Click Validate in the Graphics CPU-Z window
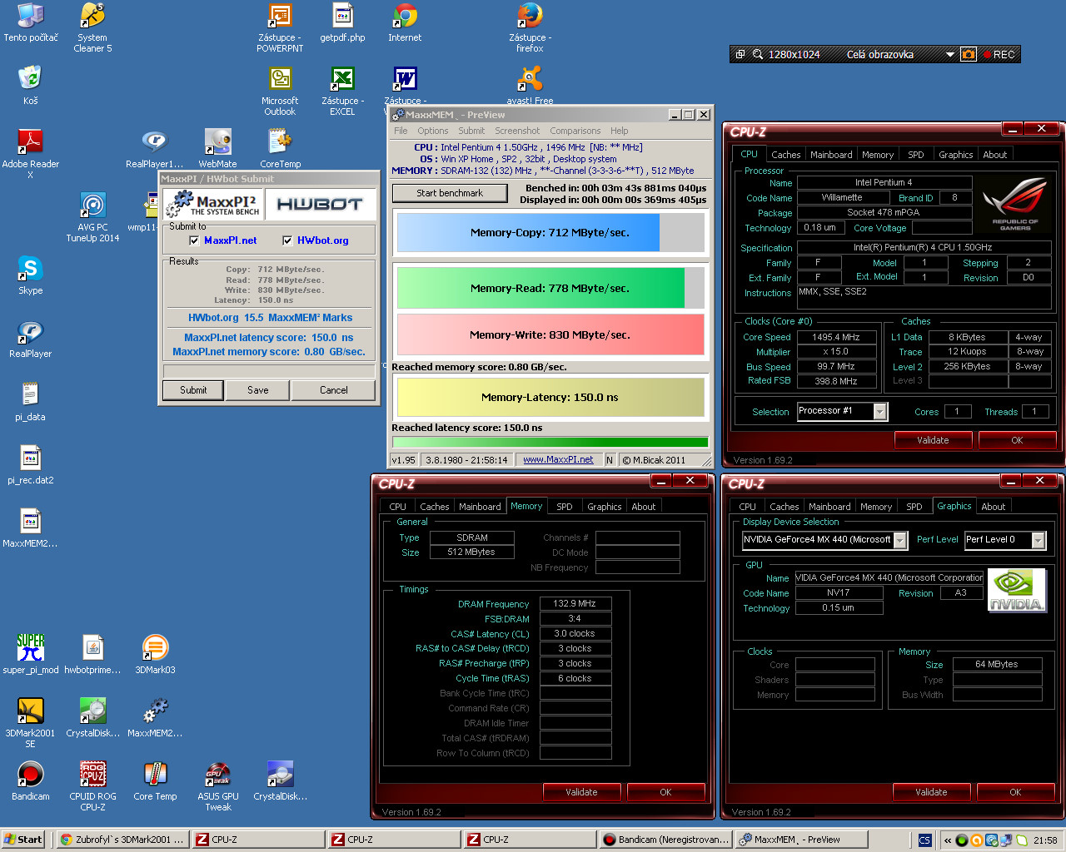 coord(931,792)
